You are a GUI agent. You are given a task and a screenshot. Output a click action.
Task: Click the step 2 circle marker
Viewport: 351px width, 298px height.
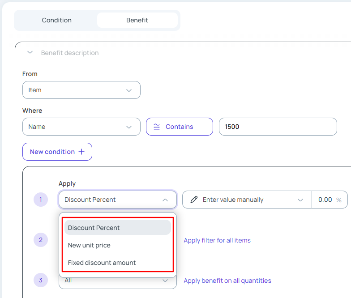click(x=41, y=240)
